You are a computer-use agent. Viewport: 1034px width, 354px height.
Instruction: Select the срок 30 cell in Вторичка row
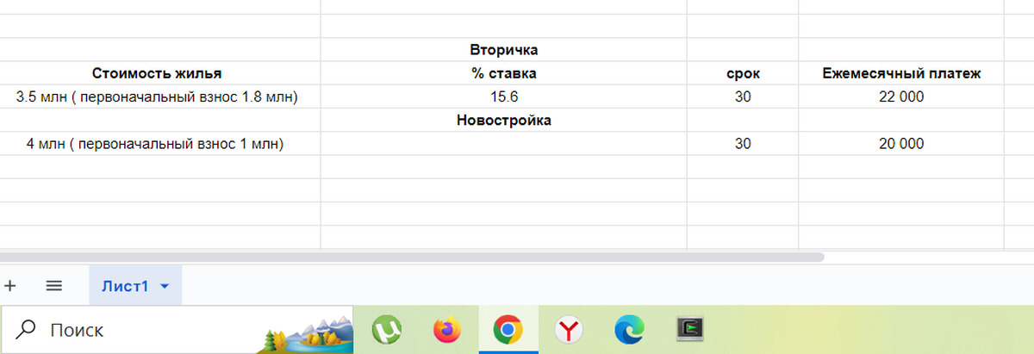tap(743, 96)
